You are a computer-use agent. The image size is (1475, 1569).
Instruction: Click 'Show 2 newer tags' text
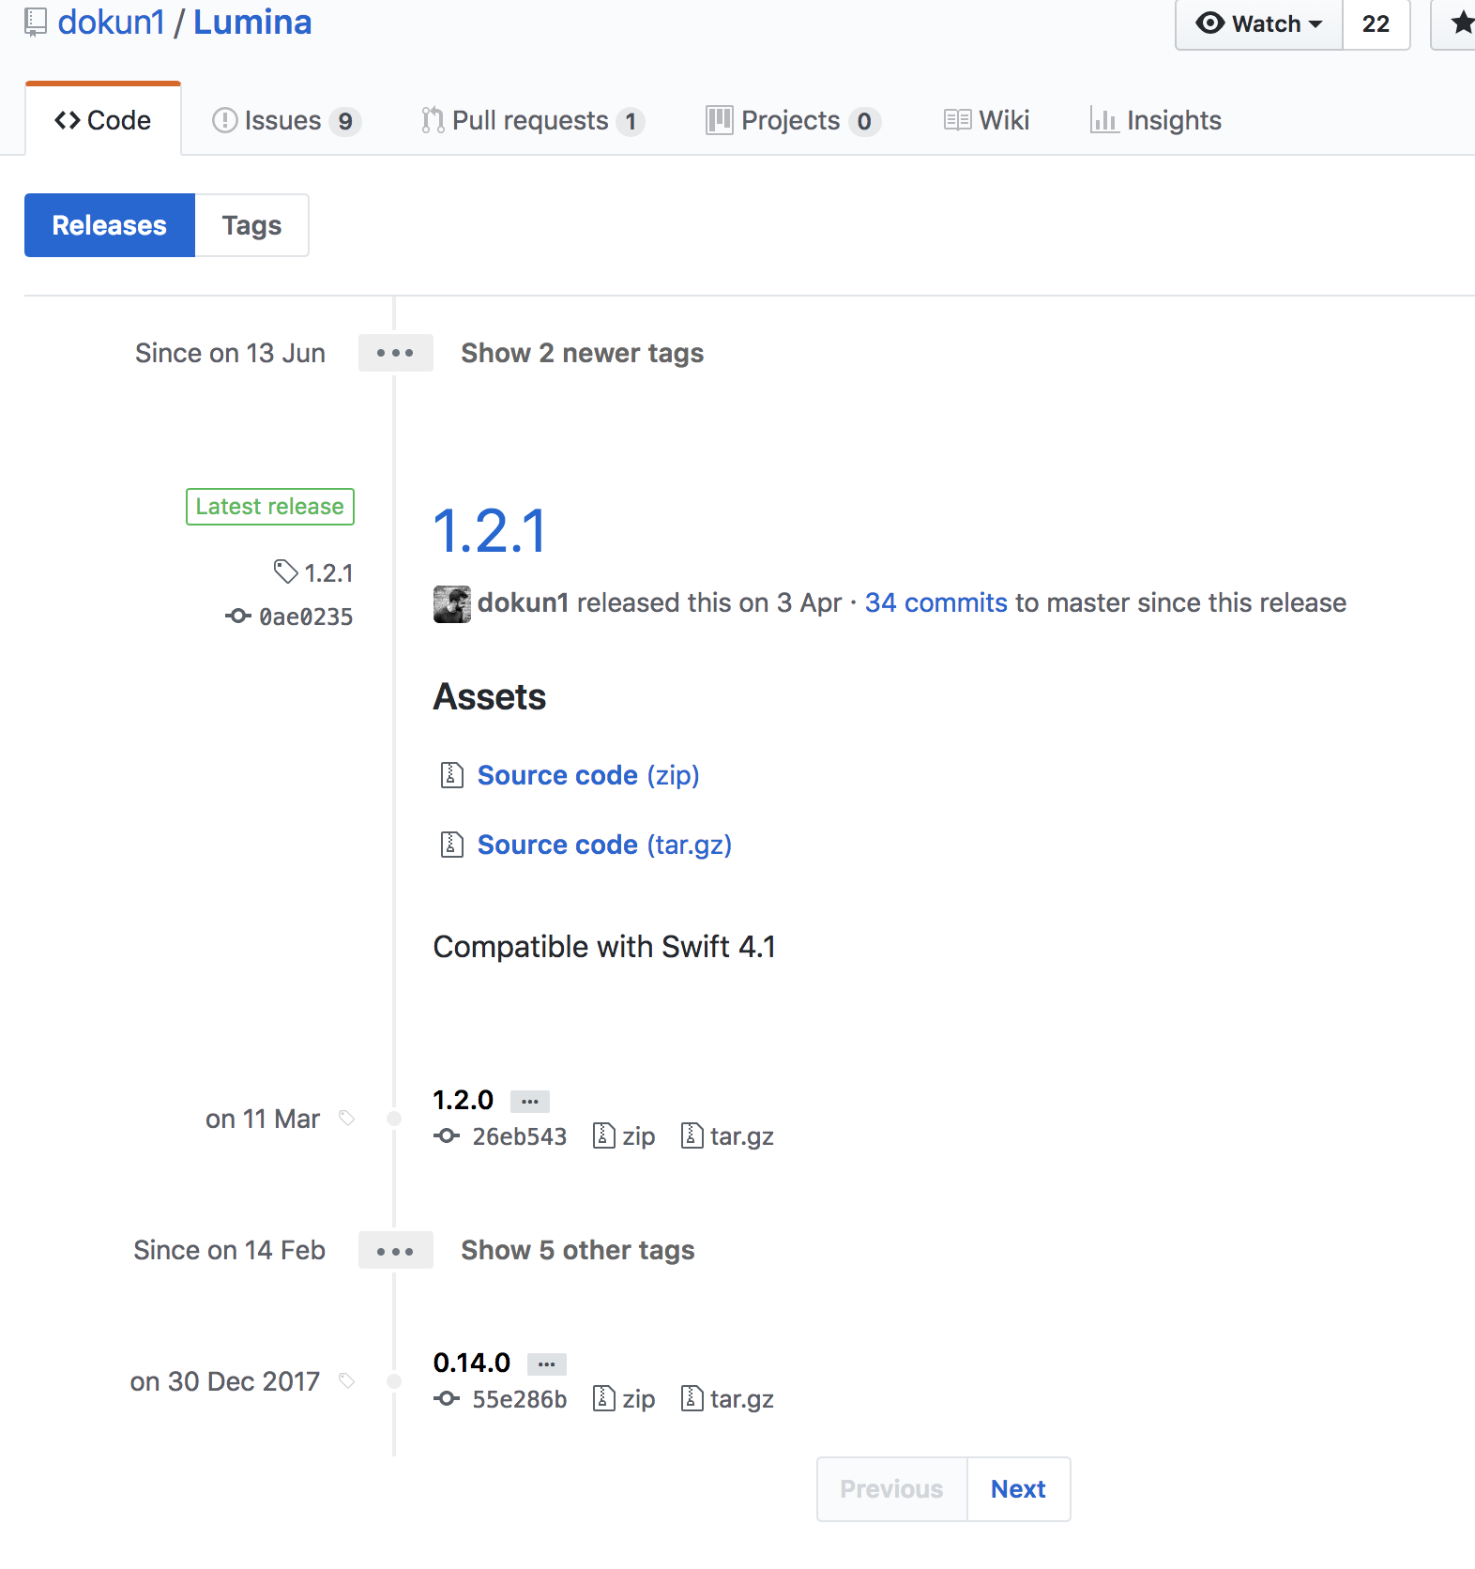click(x=583, y=353)
